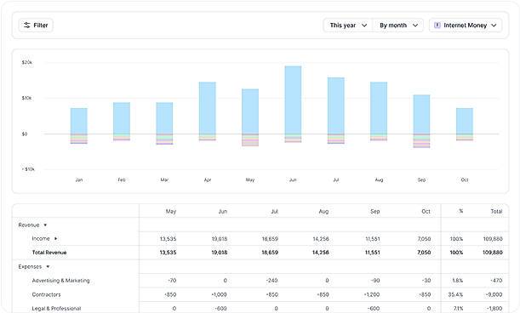This screenshot has height=313, width=520.
Task: Click the Jun column header
Action: pos(223,211)
